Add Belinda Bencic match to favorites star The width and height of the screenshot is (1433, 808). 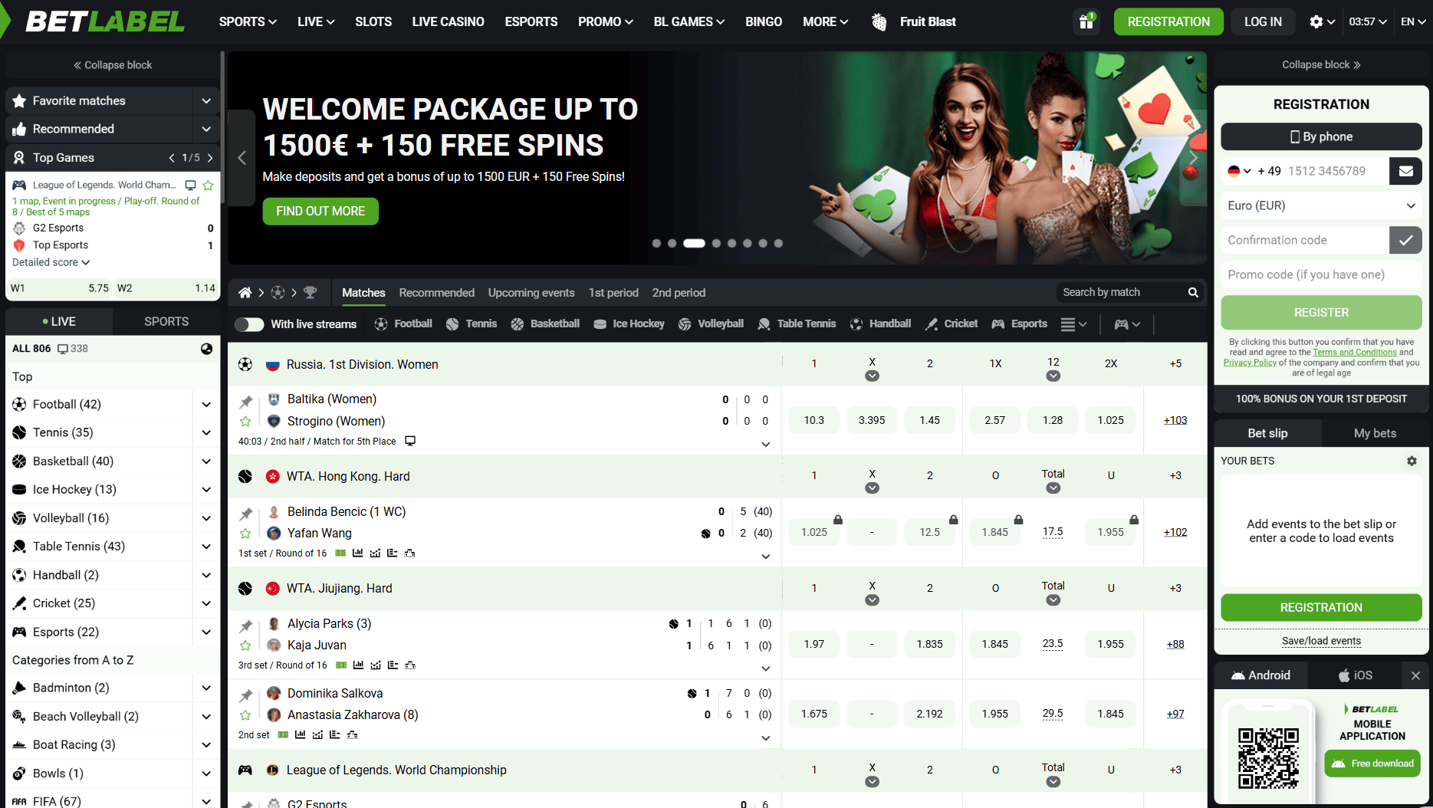pos(245,534)
